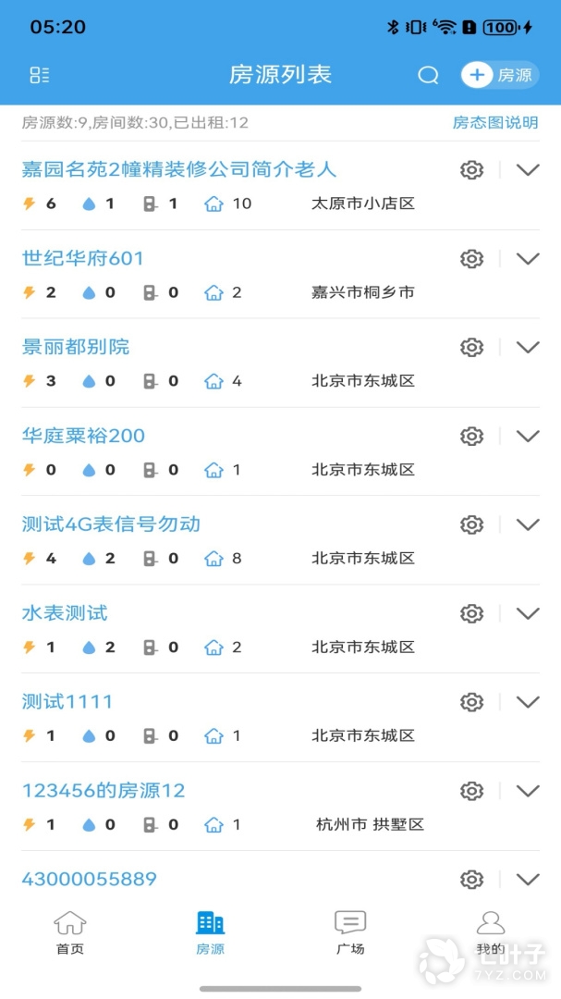Tap the +房源 button to add a property
The image size is (561, 999).
499,75
